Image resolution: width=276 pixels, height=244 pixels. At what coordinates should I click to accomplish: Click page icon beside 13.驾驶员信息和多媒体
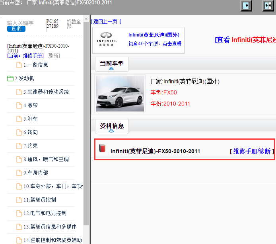tap(19, 227)
